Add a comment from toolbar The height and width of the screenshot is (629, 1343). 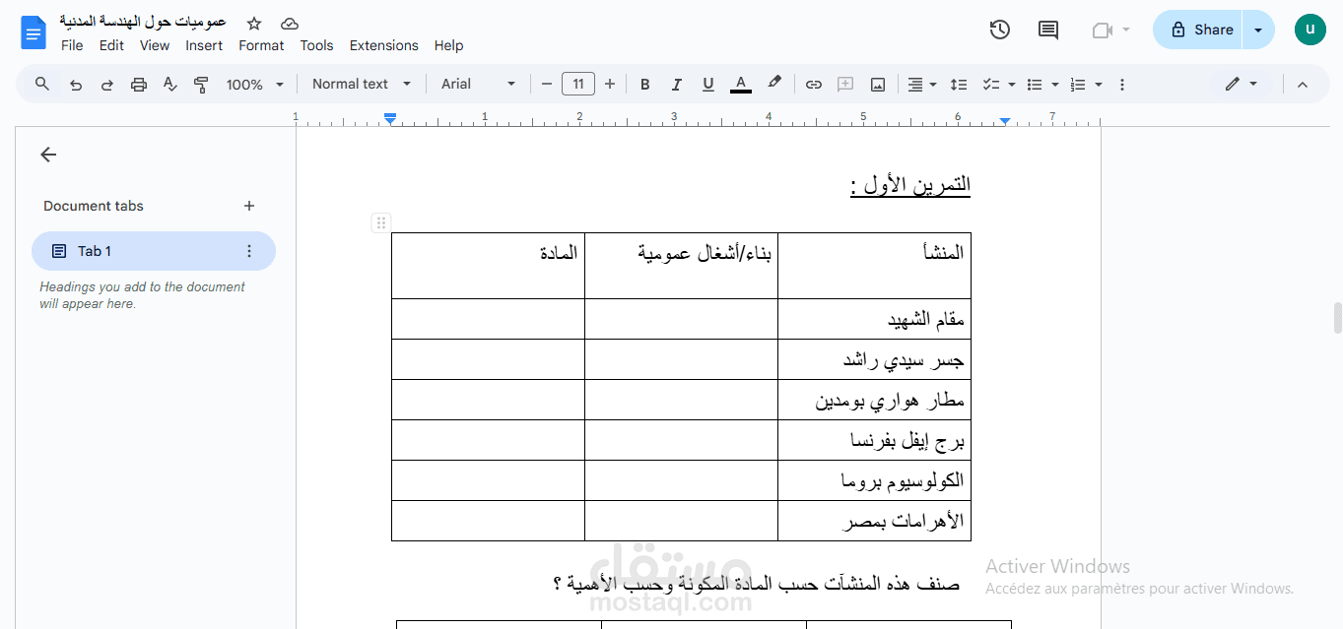point(844,85)
